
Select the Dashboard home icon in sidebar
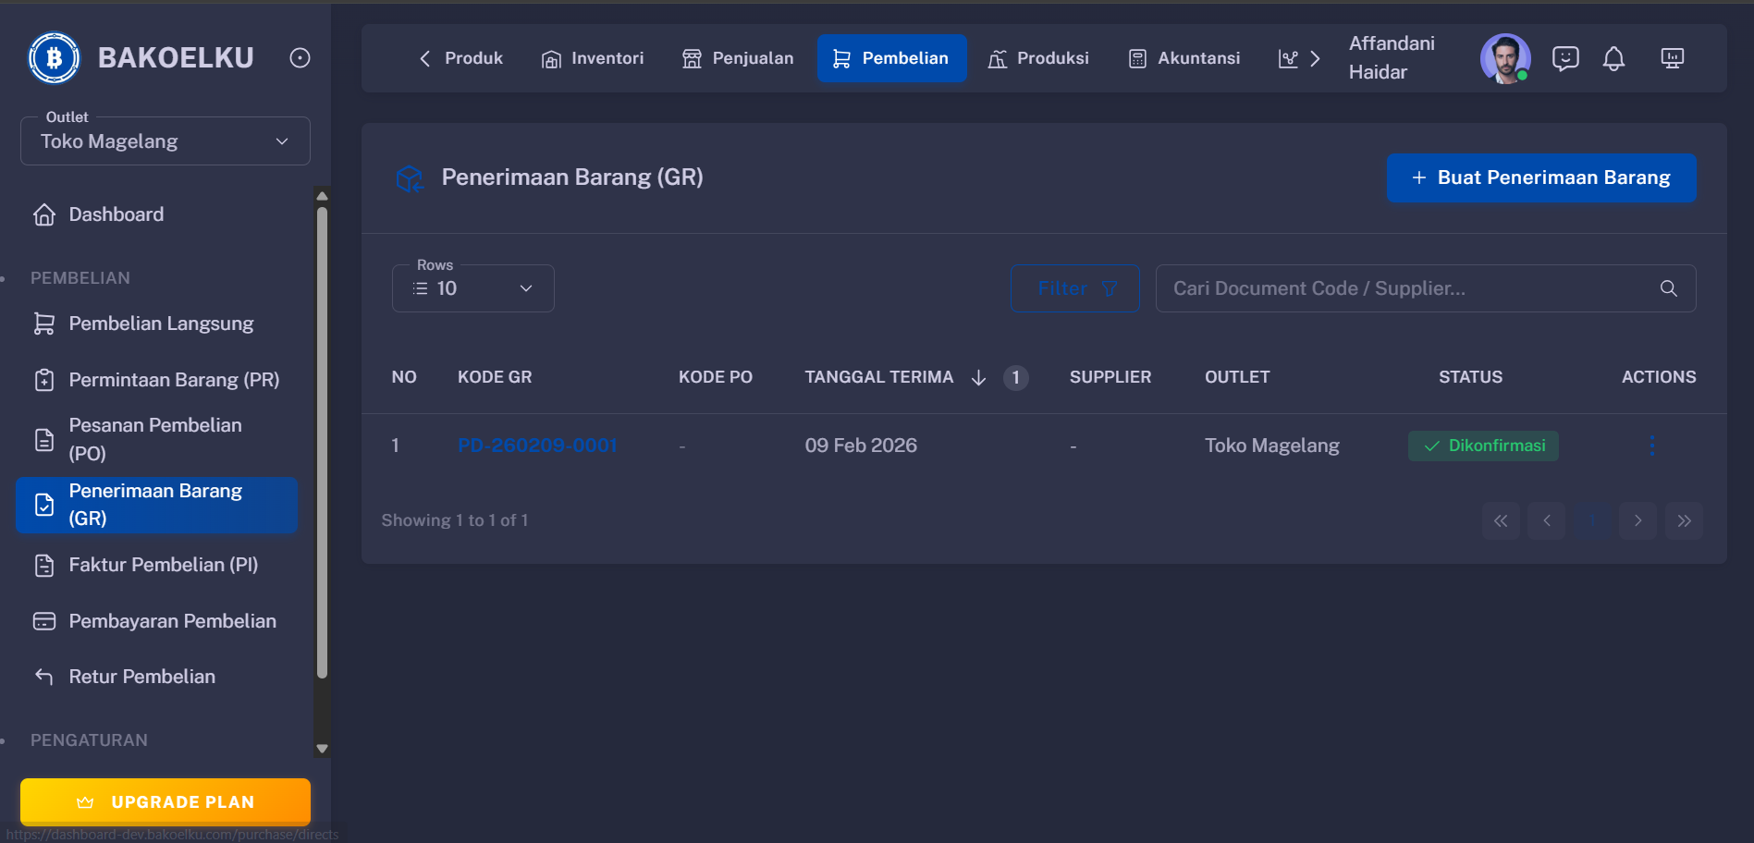[x=44, y=214]
